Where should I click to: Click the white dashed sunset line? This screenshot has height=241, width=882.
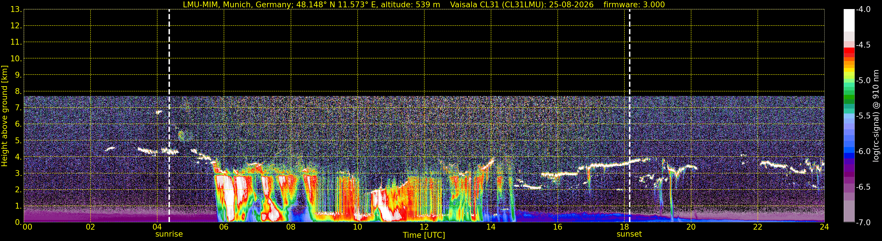point(629,116)
